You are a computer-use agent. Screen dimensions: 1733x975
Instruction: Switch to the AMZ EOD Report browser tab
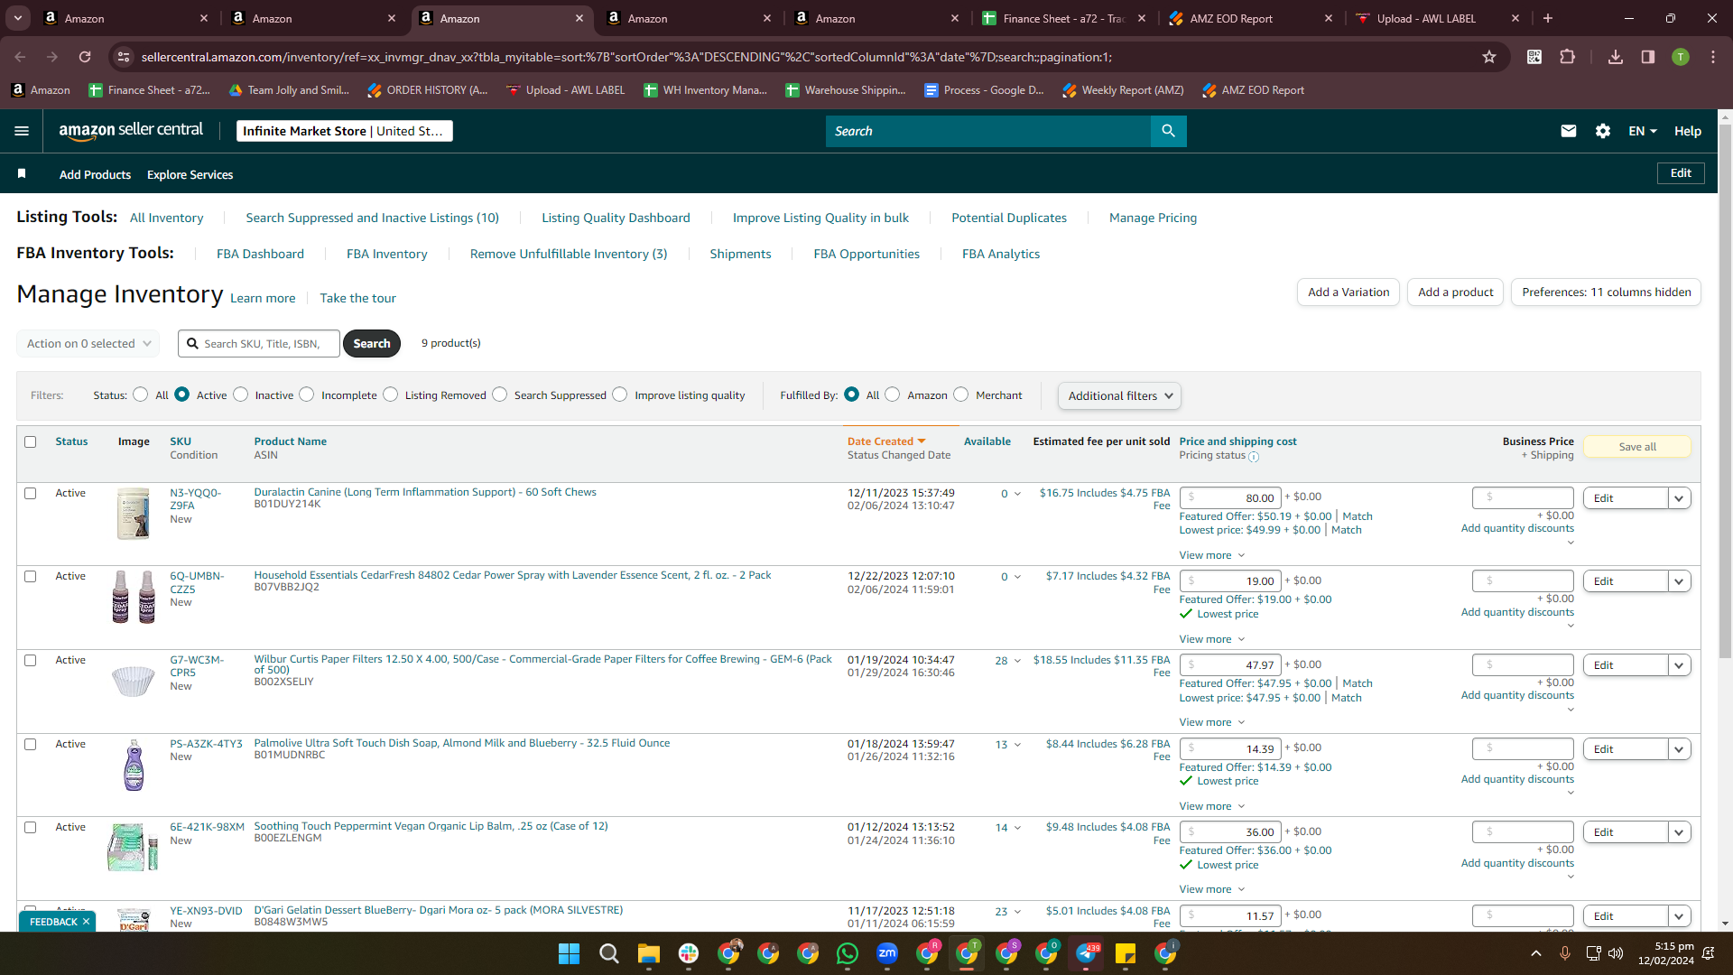[x=1250, y=18]
